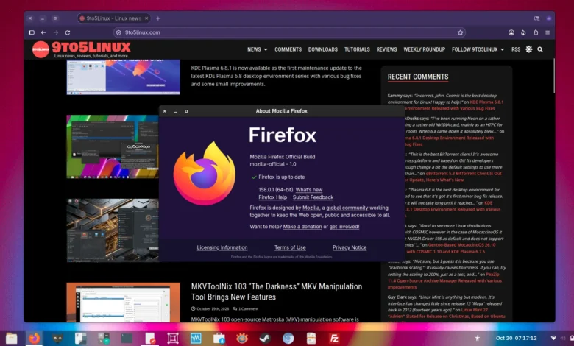Viewport: 574px width, 346px height.
Task: Open the Firefox hamburger application menu
Action: tap(548, 32)
